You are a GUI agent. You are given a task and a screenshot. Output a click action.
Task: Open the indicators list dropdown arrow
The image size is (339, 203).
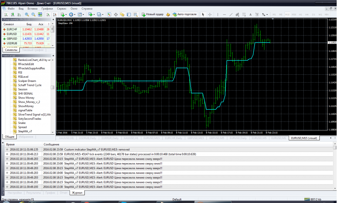click(66, 15)
